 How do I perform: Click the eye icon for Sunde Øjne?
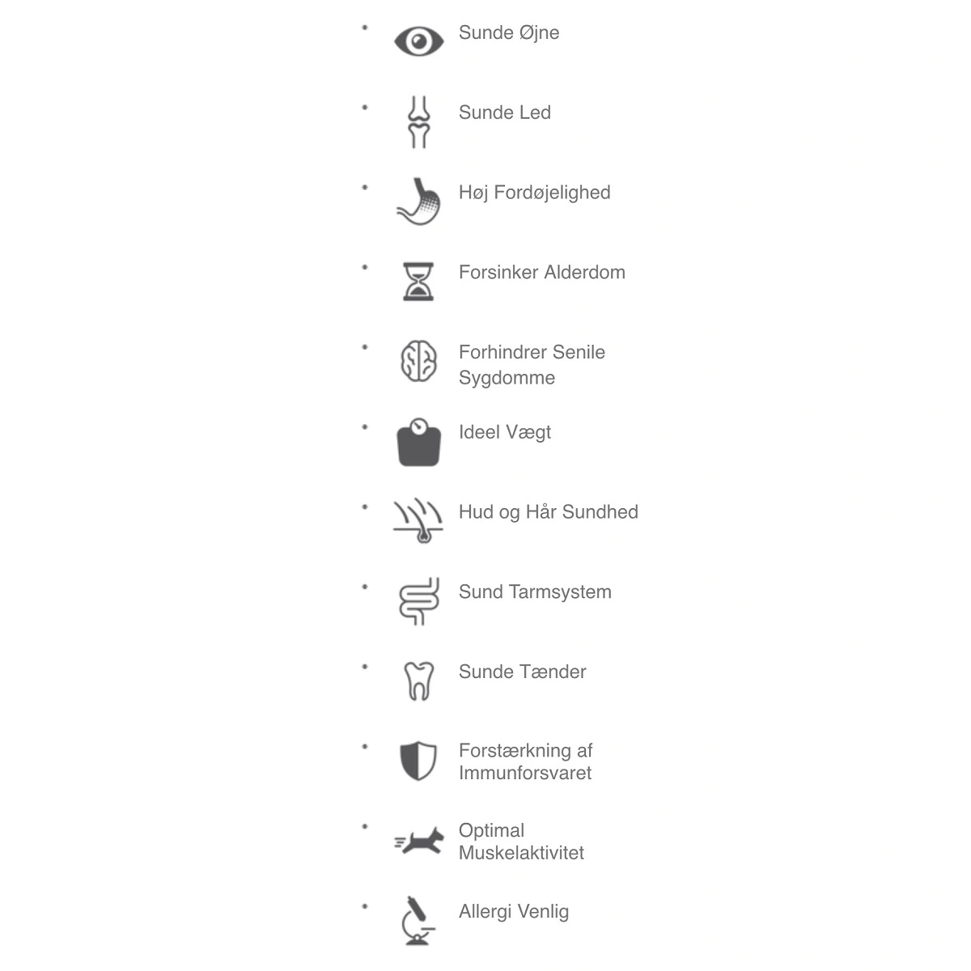click(418, 40)
